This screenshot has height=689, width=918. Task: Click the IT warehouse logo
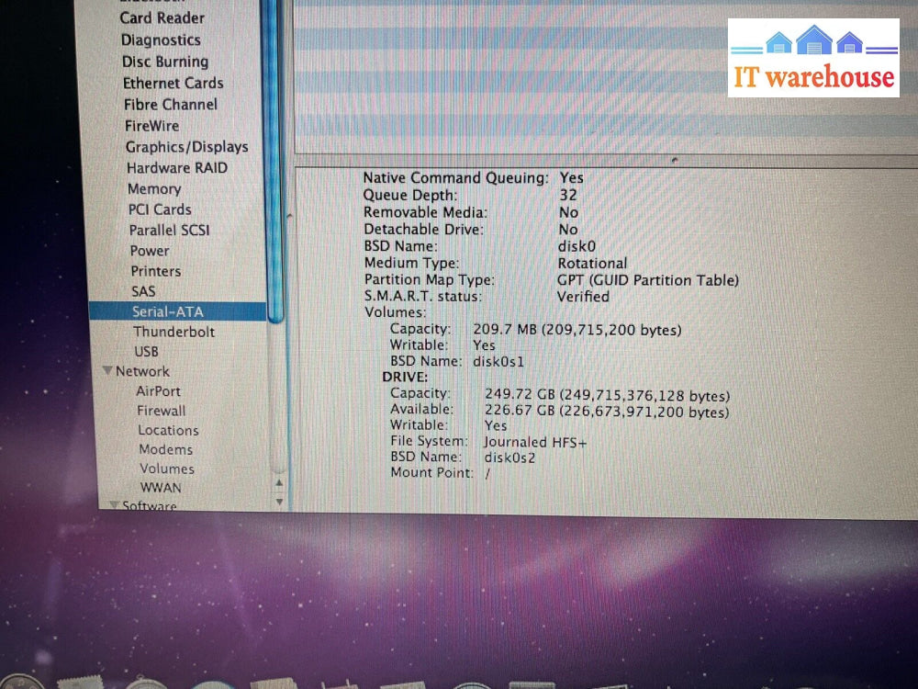pos(813,58)
